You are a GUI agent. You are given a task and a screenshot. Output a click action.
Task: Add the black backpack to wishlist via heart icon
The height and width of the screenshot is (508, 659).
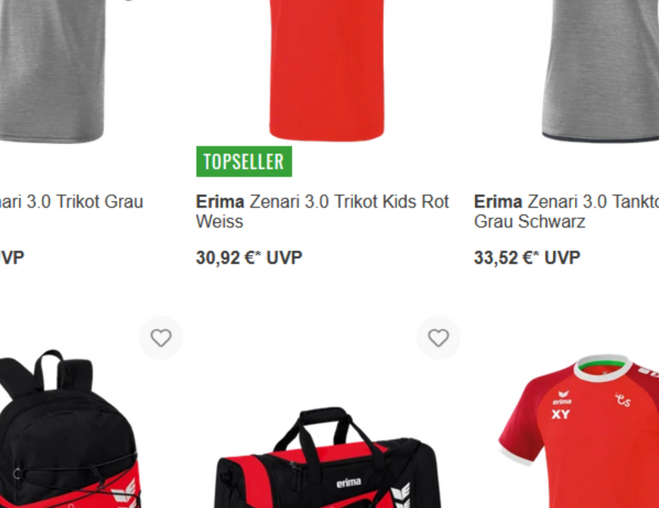coord(161,337)
